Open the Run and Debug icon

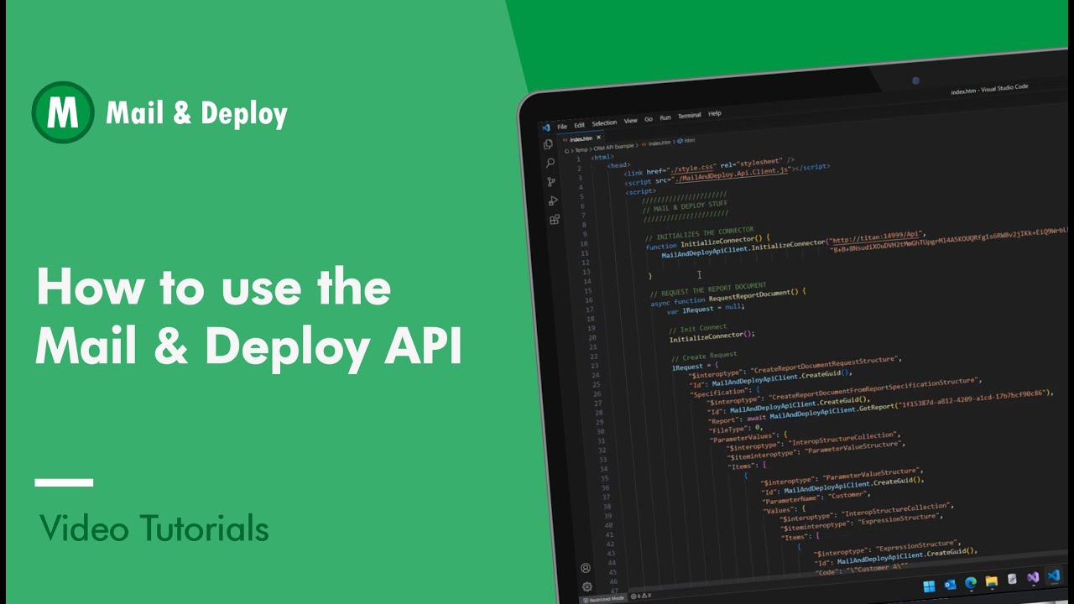pos(553,200)
